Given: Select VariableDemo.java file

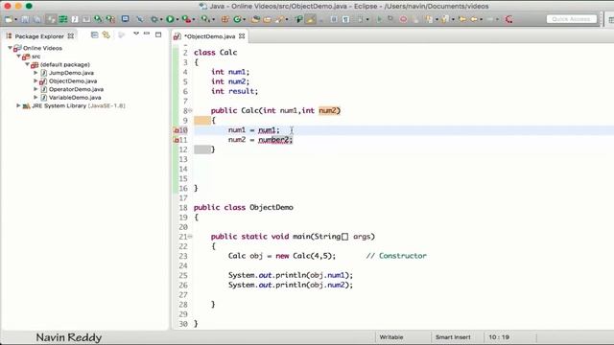Looking at the screenshot, I should (75, 98).
